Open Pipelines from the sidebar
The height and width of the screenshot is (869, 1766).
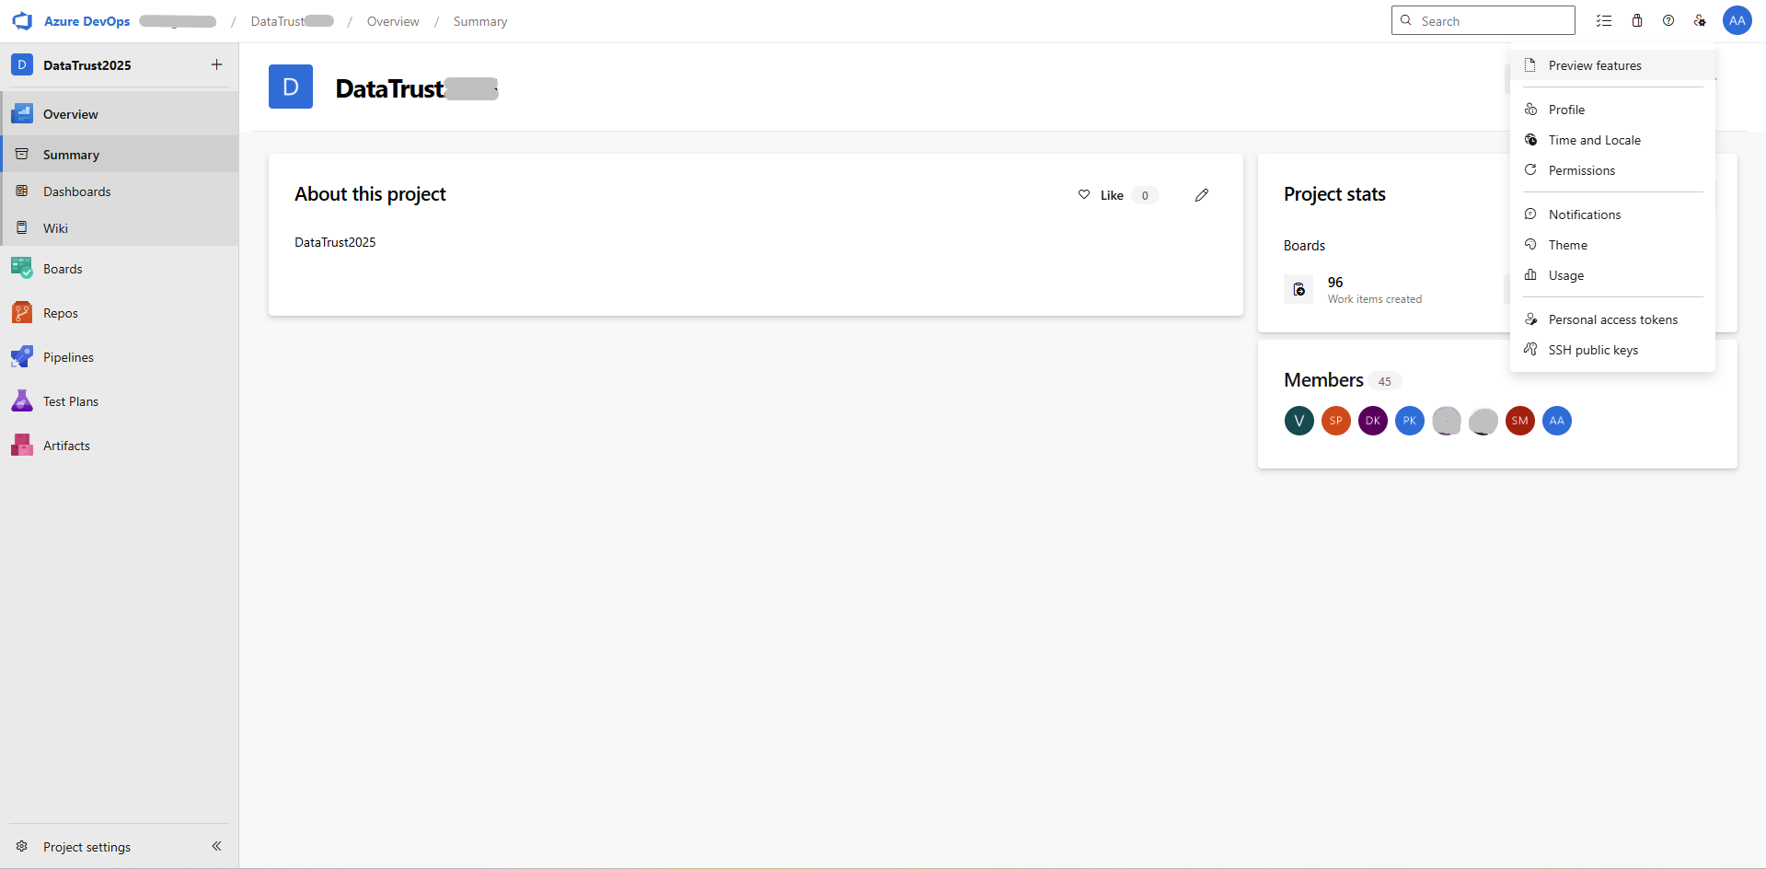pos(120,357)
